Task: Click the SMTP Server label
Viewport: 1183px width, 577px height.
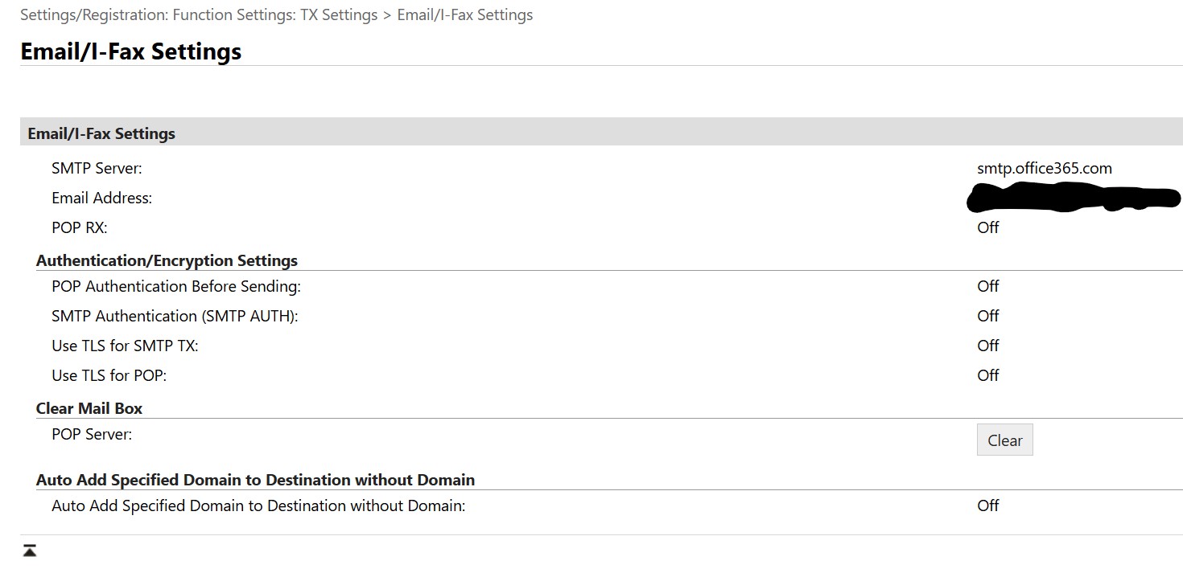Action: [x=97, y=169]
